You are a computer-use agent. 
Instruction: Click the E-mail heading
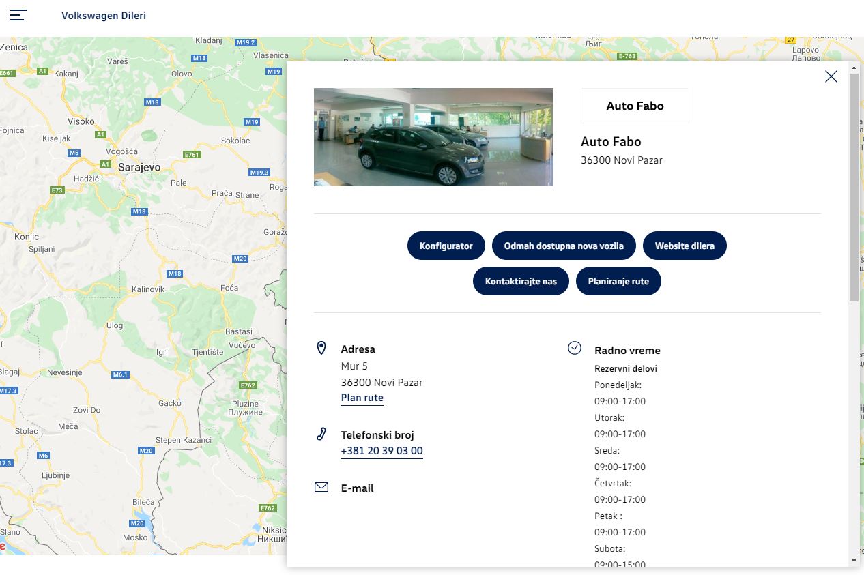point(358,488)
